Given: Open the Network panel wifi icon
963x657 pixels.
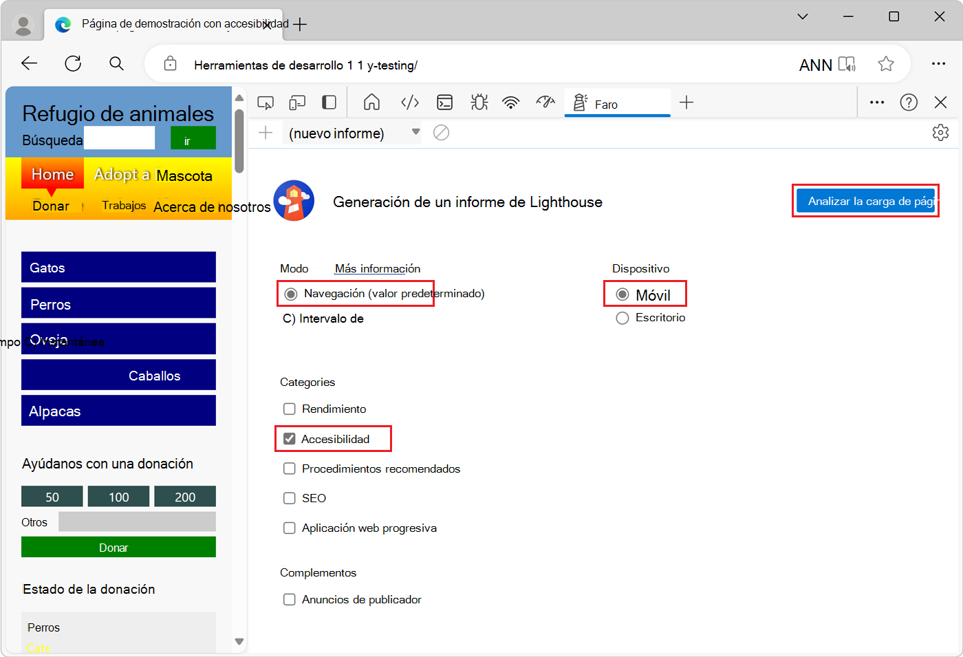Looking at the screenshot, I should pos(510,102).
